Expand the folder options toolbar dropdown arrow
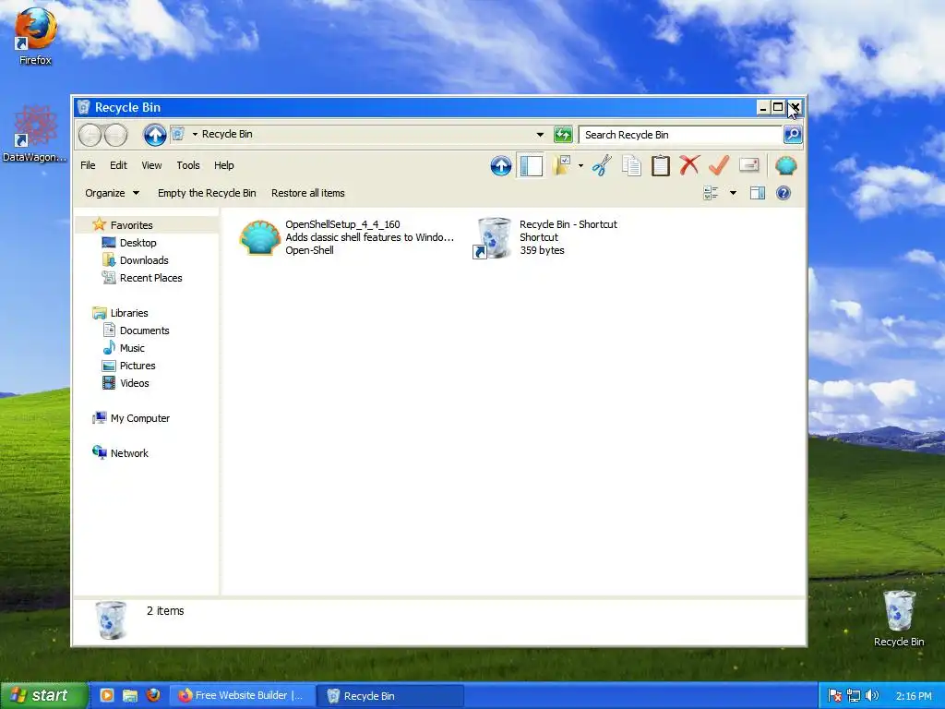 [x=580, y=166]
